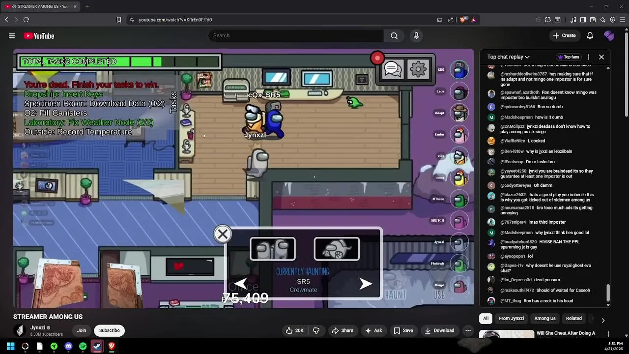Viewport: 629px width, 354px height.
Task: Open the Windows Start menu
Action: [10, 346]
